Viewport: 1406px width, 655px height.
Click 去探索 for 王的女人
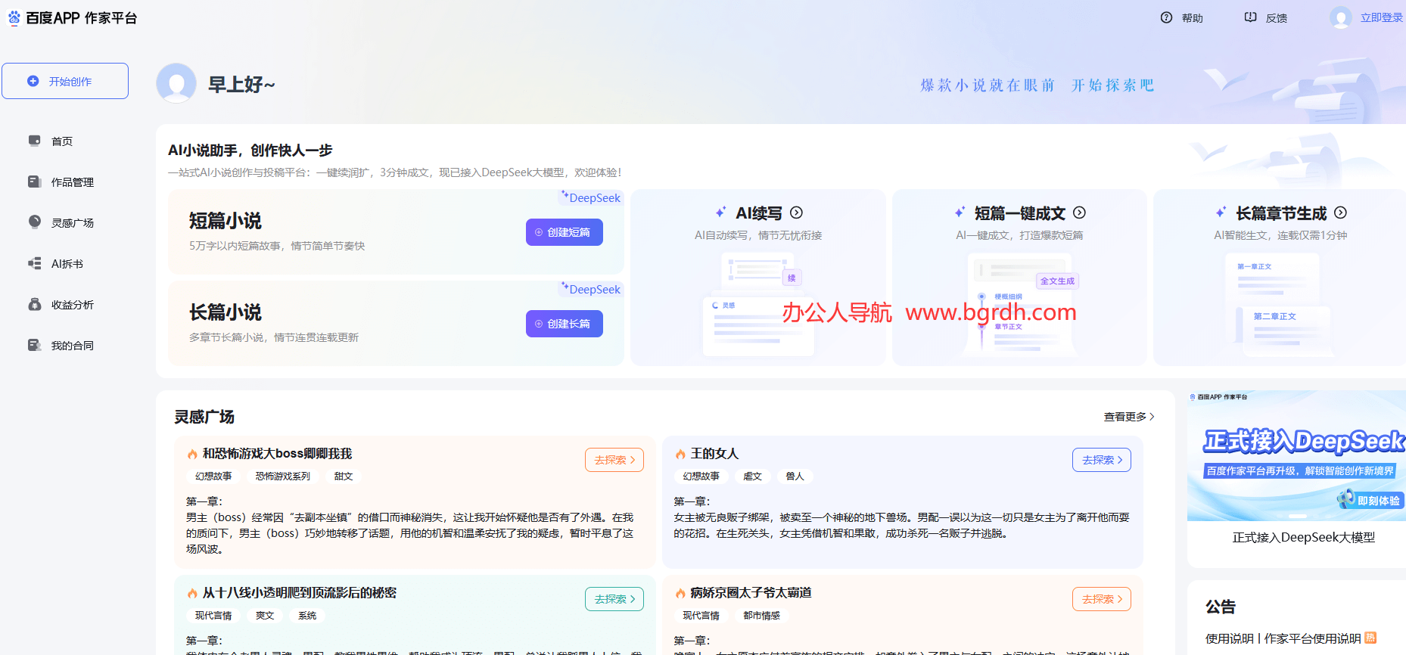point(1102,460)
